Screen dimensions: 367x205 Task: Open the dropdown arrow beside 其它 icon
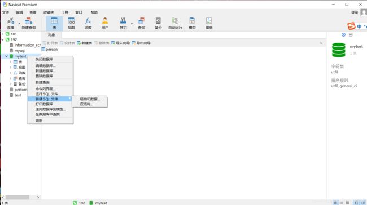(x=132, y=23)
